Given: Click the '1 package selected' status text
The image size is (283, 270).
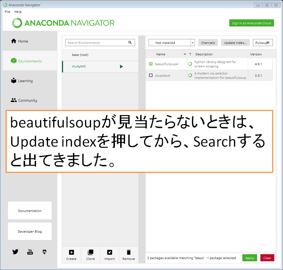Looking at the screenshot, I should click(x=221, y=258).
